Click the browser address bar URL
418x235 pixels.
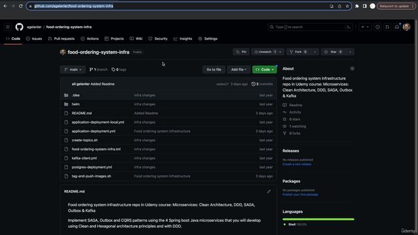pos(74,6)
